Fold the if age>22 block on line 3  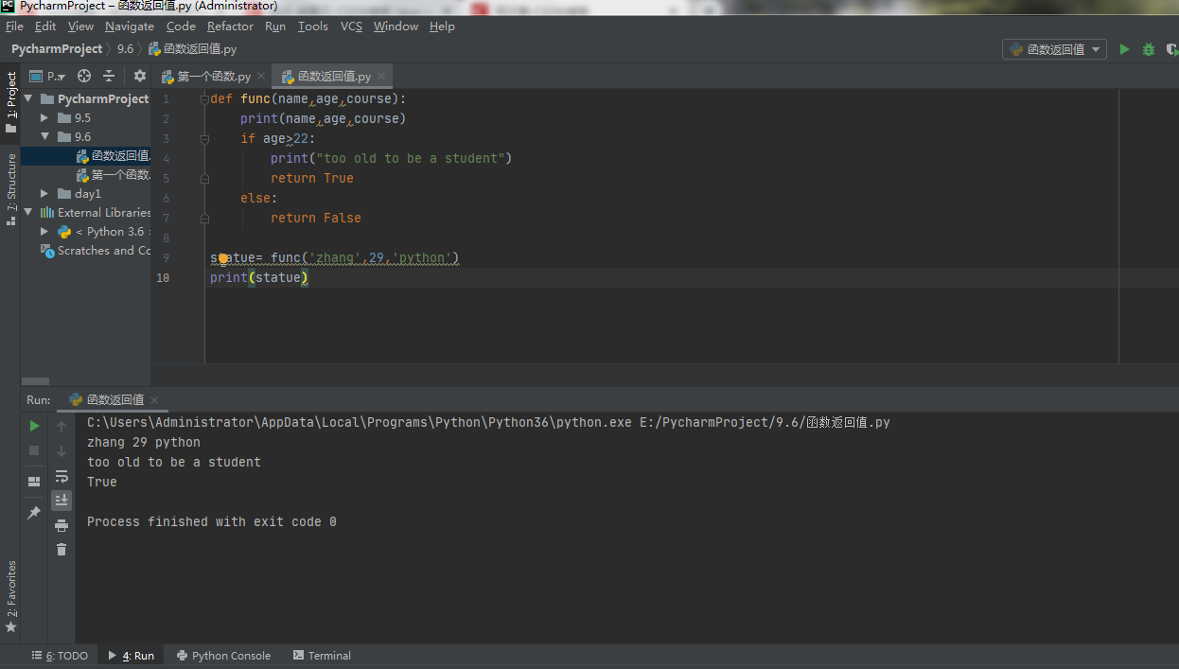pos(204,138)
